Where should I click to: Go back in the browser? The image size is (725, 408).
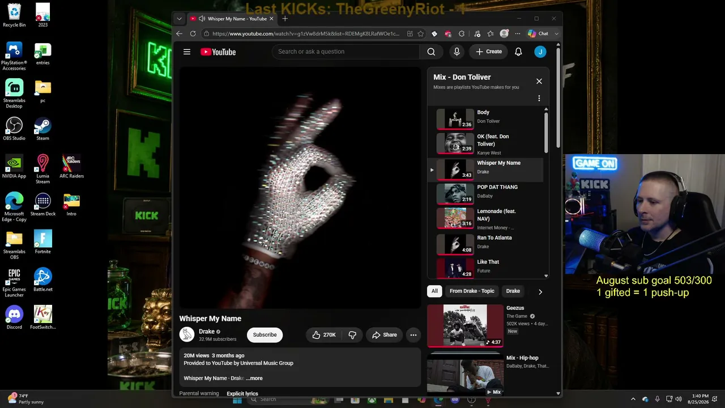(x=180, y=33)
